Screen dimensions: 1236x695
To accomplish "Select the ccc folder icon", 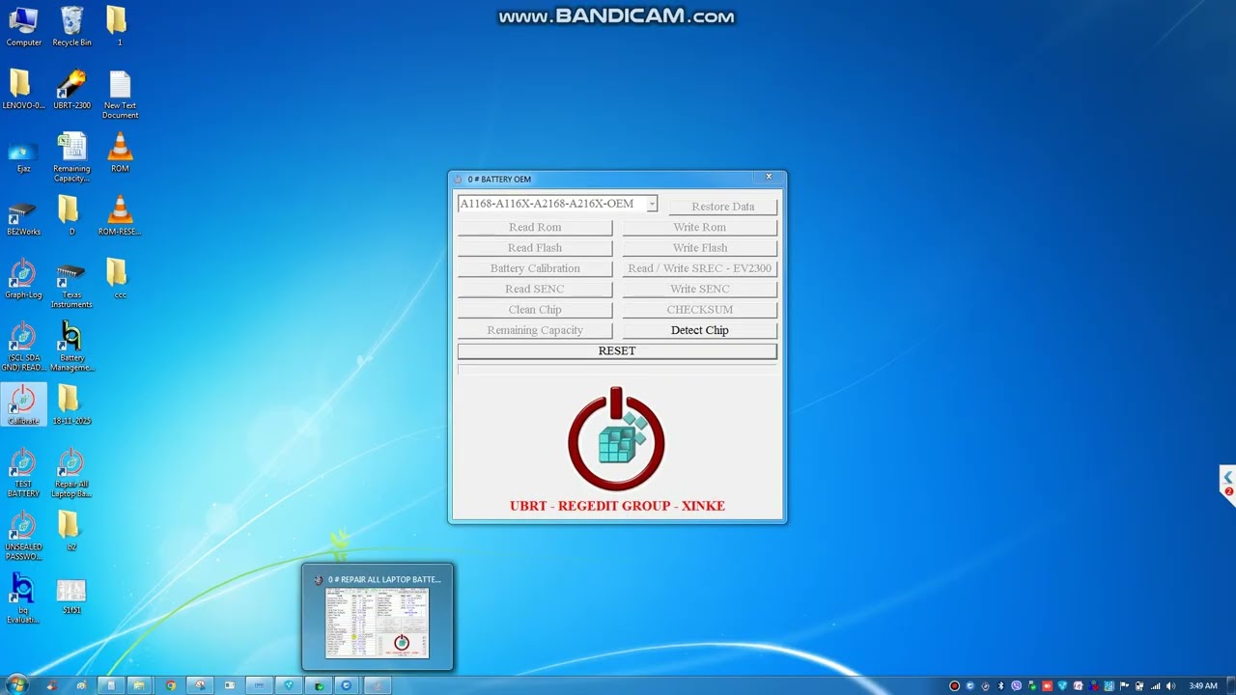I will point(120,278).
